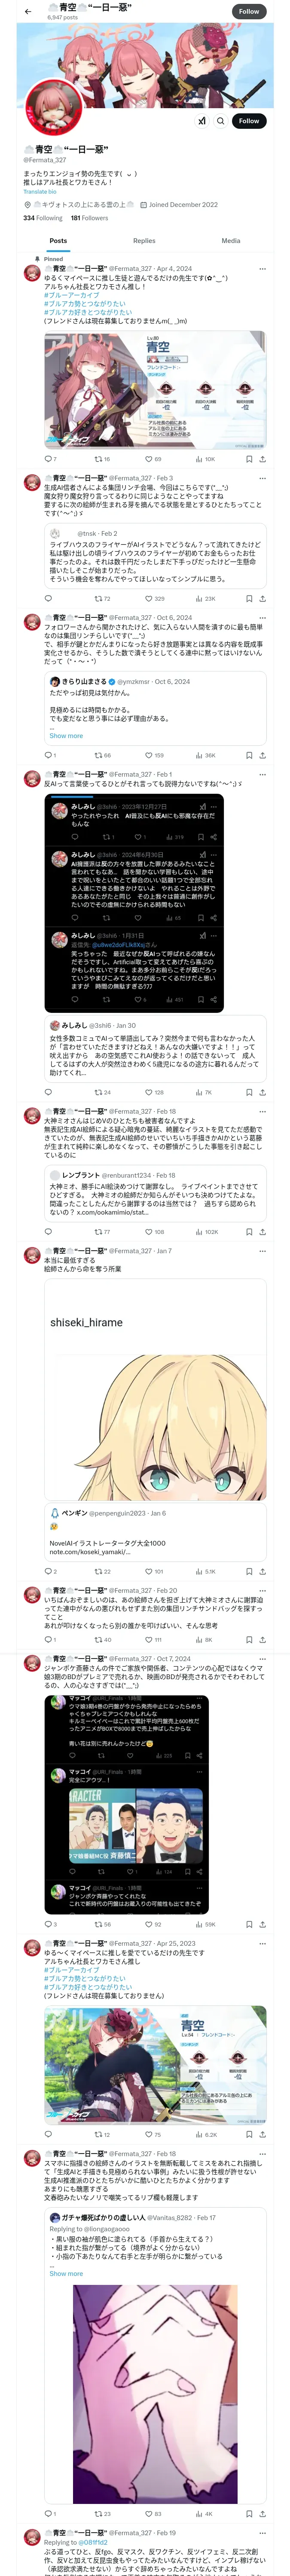Switch to the Replies tab
The width and height of the screenshot is (290, 2576).
[144, 240]
